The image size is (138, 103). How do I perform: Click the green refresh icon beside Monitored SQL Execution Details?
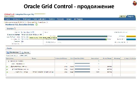pyautogui.click(x=36, y=24)
